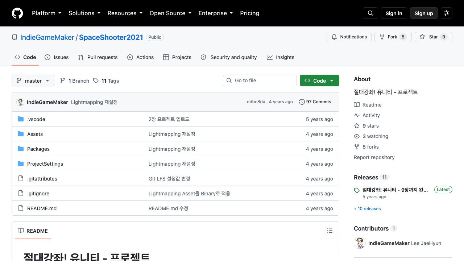Viewport: 464px width, 261px height.
Task: Click IndieGameMaker avatar in commit row
Action: (x=20, y=102)
